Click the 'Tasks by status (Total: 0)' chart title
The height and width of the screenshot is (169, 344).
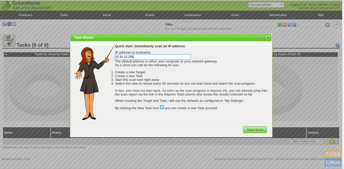click(286, 54)
